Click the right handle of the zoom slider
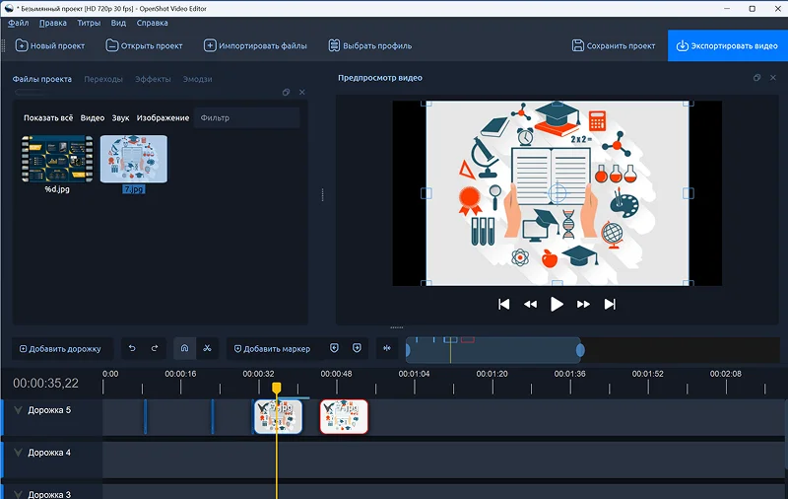The height and width of the screenshot is (499, 788). [x=580, y=349]
